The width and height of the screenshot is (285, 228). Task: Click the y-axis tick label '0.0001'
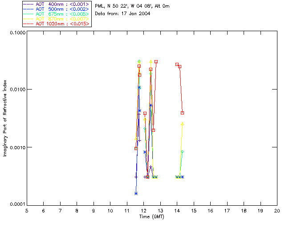17,204
